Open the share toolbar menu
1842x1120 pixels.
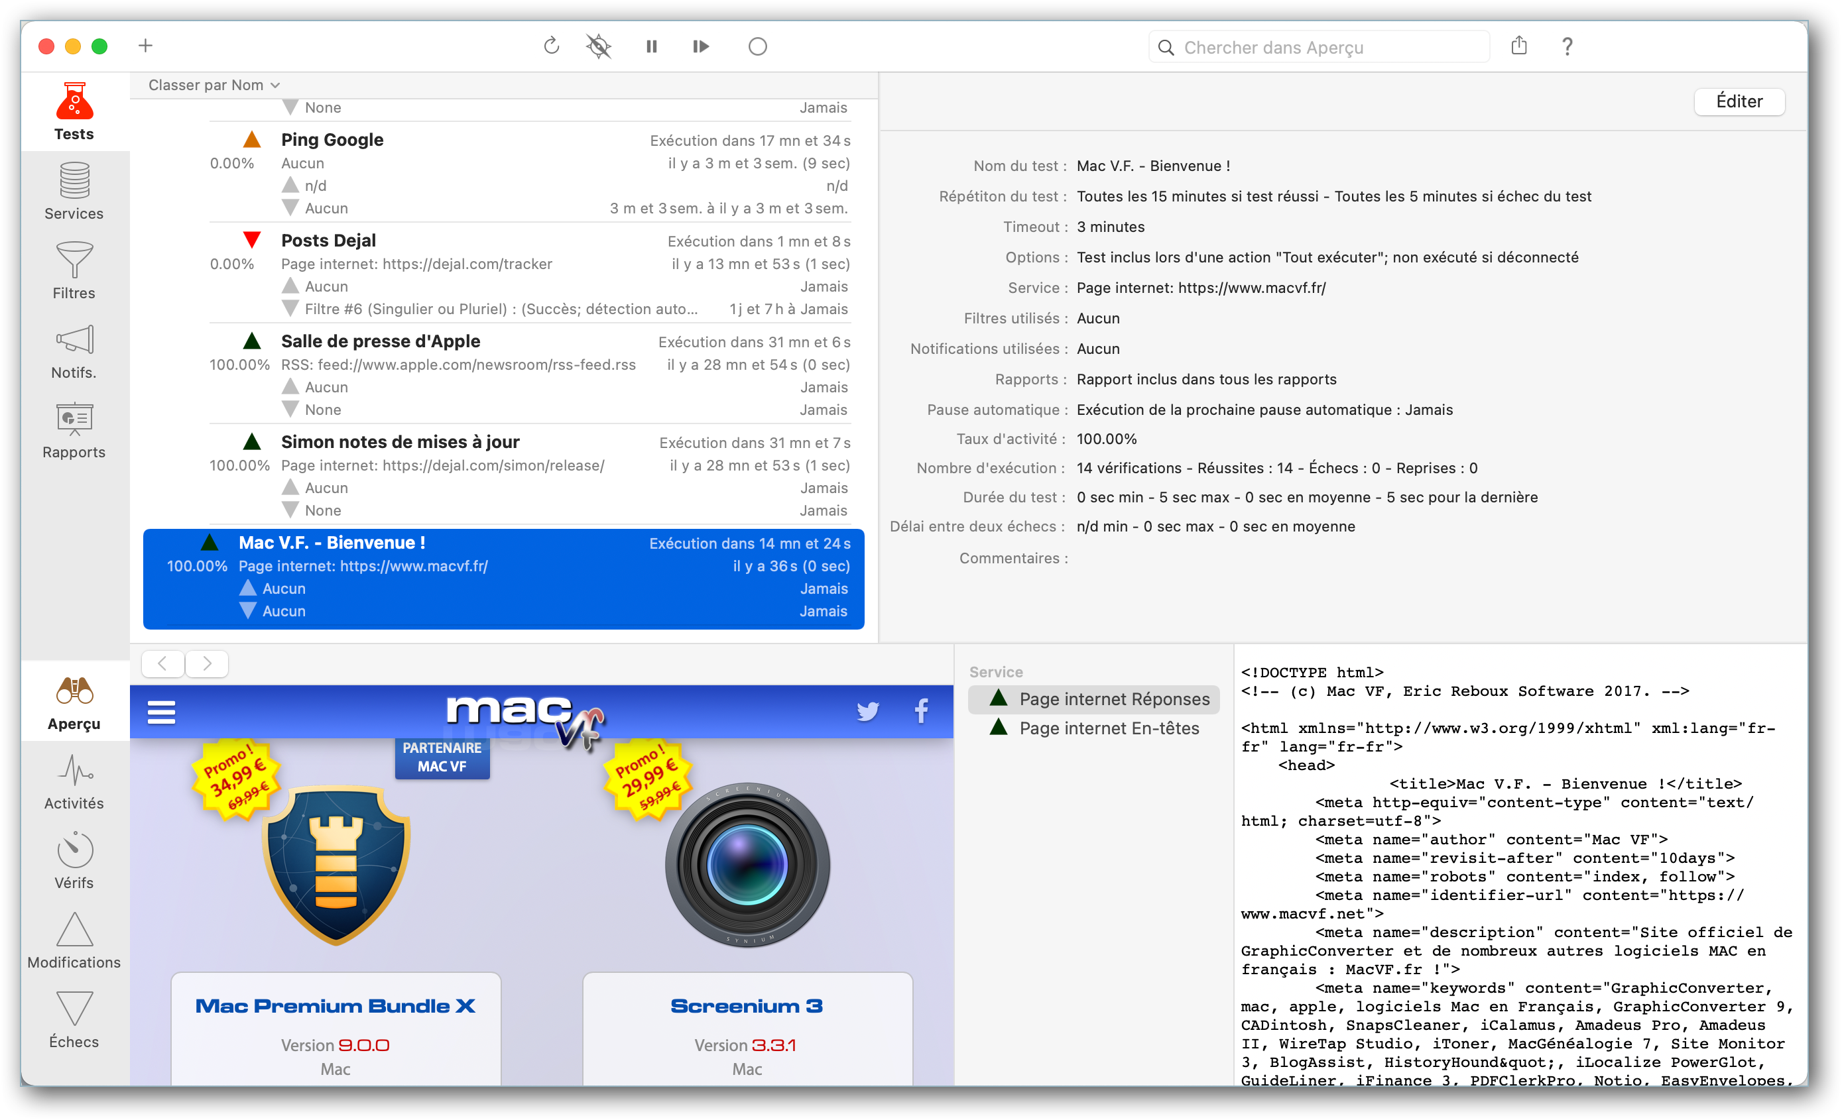pos(1518,46)
